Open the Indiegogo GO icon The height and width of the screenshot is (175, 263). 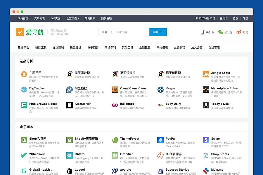click(115, 105)
